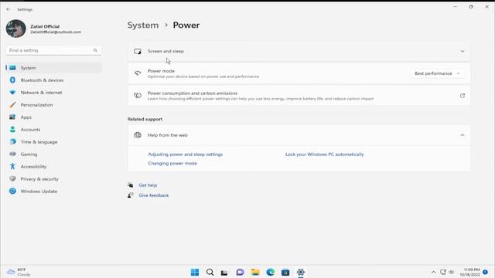Open Accessibility settings

(53, 167)
